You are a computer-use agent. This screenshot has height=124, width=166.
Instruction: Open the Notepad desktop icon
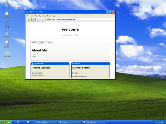click(x=7, y=34)
